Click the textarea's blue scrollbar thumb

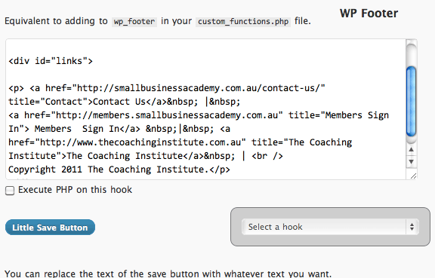click(x=411, y=102)
